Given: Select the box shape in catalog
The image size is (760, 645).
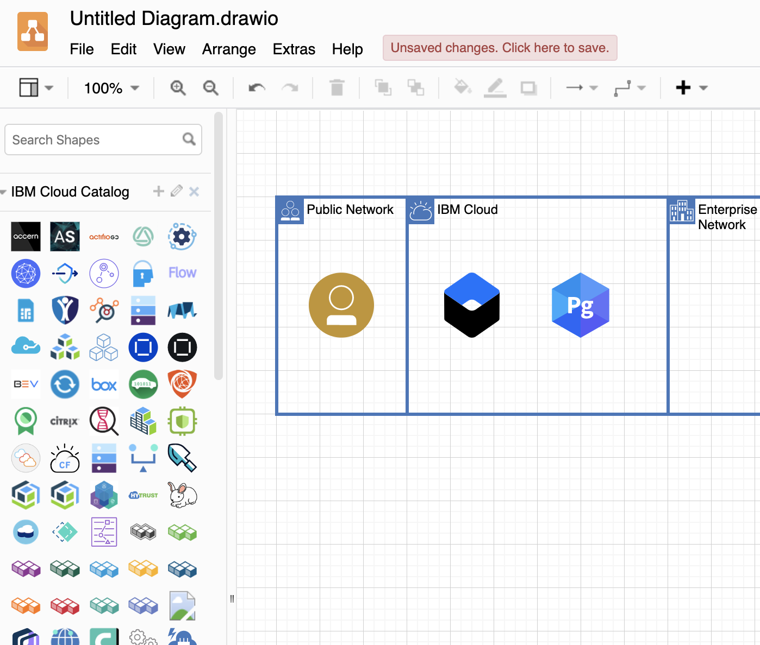Looking at the screenshot, I should point(104,385).
